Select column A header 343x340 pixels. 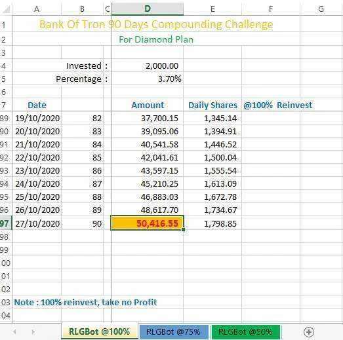[x=37, y=9]
